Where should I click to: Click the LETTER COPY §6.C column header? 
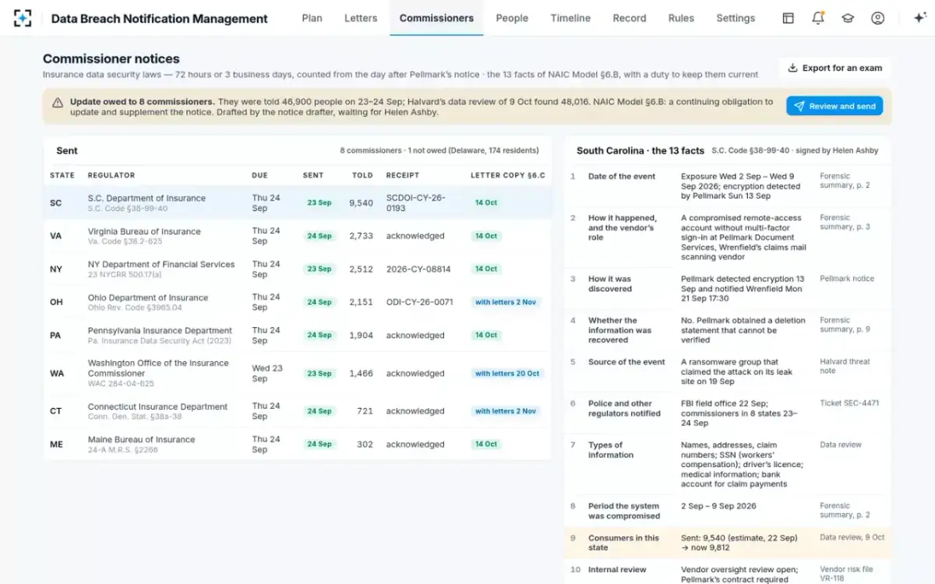(508, 175)
